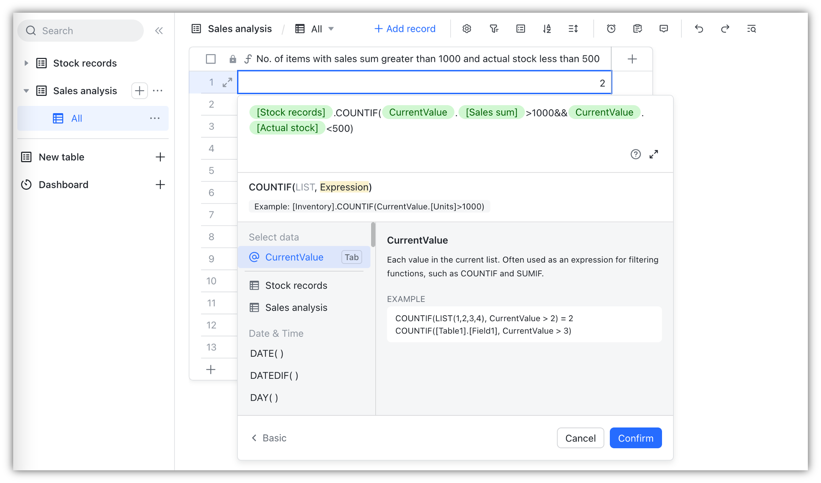This screenshot has height=483, width=821.
Task: Click the New table label
Action: coord(61,157)
